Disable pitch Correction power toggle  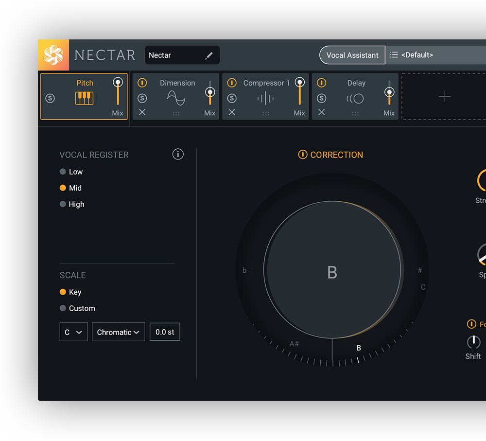pos(302,155)
